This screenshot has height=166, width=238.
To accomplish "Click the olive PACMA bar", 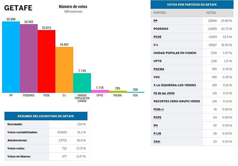I will pos(118,92).
